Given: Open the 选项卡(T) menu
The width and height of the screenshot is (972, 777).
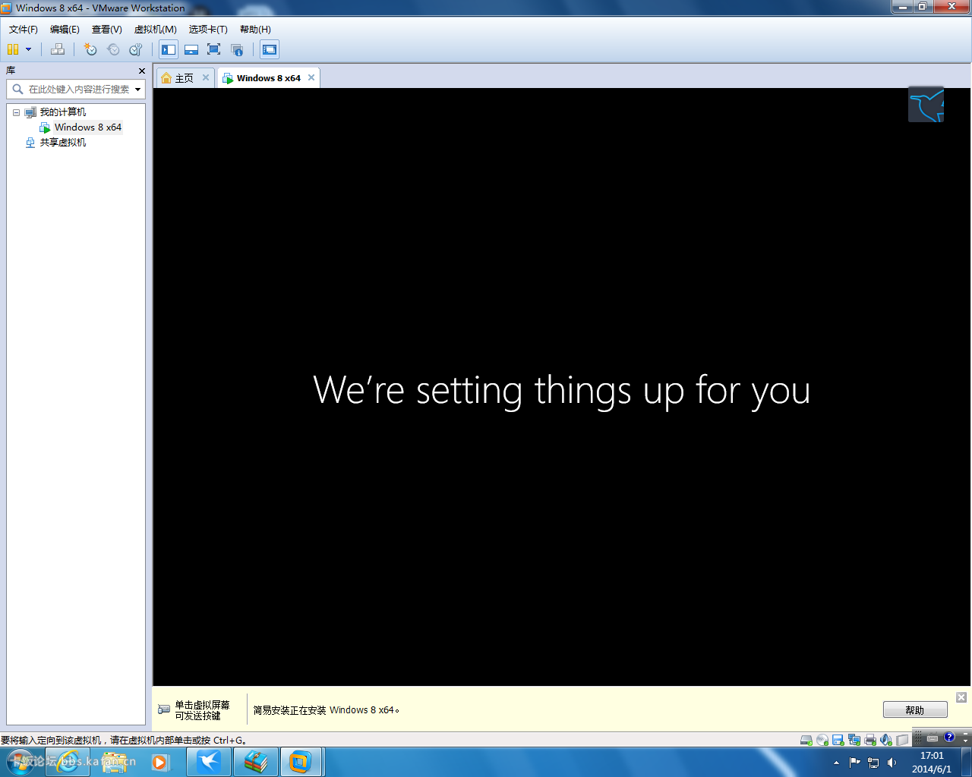Looking at the screenshot, I should click(x=208, y=29).
